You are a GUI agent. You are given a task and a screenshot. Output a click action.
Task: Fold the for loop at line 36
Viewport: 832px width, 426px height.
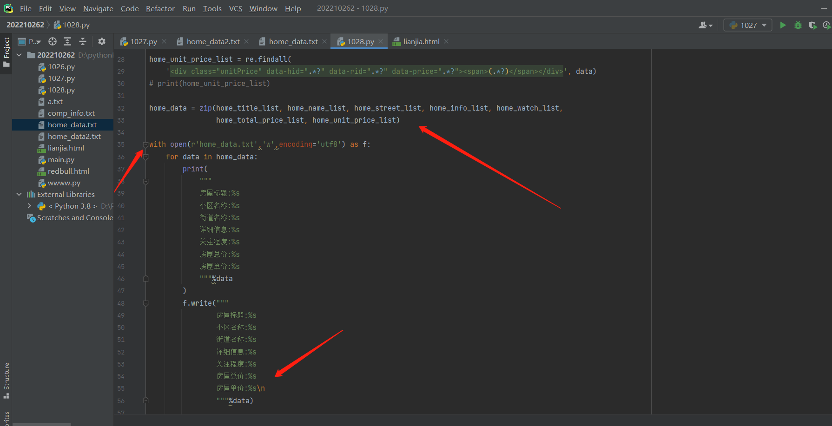pyautogui.click(x=145, y=157)
